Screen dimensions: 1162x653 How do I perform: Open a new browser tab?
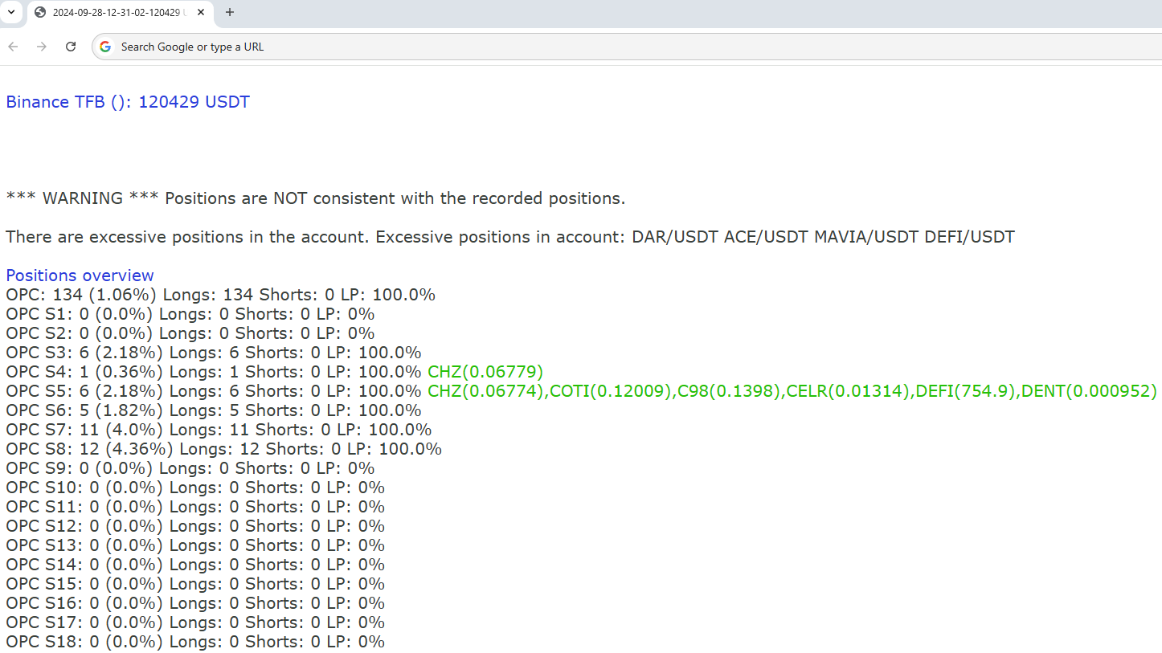pyautogui.click(x=230, y=12)
